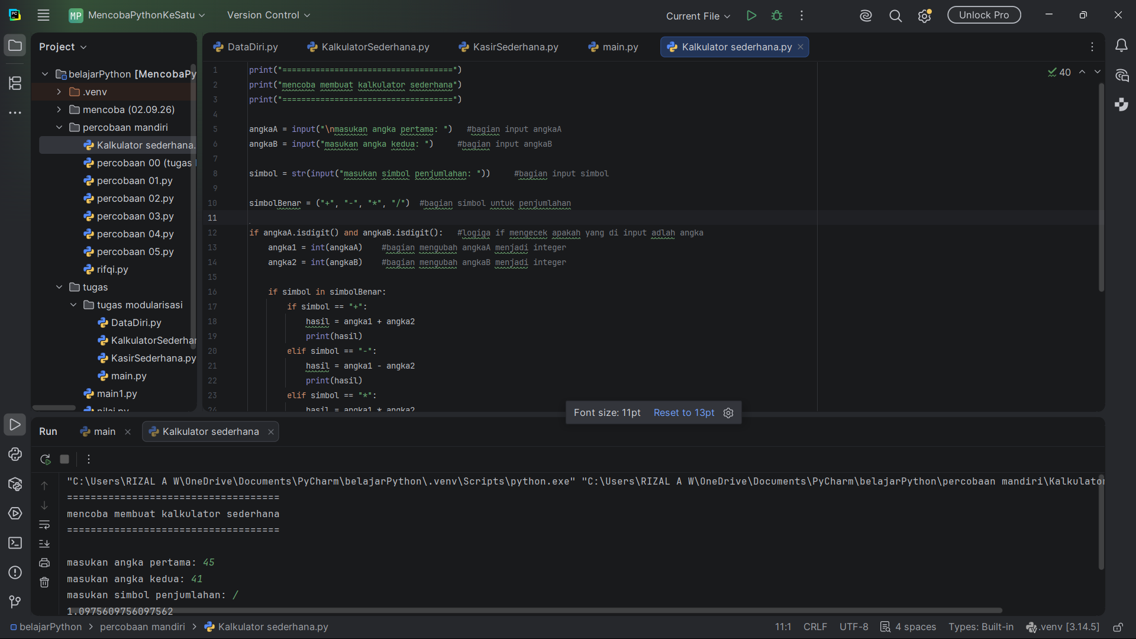Screen dimensions: 1136x639
Task: Click the Unlock Pro button
Action: coord(984,15)
